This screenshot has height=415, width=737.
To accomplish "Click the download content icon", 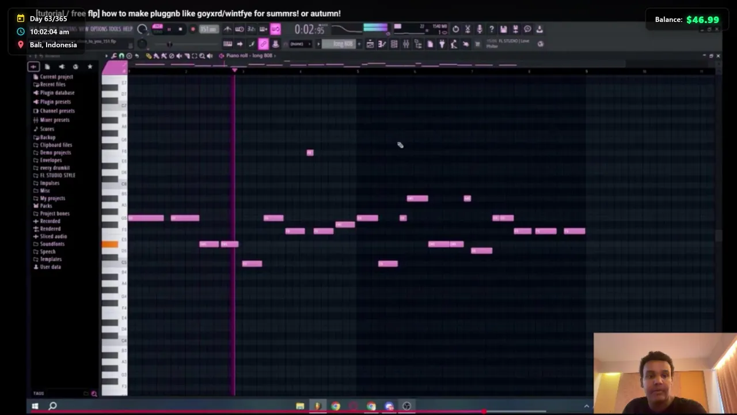I will click(x=540, y=29).
